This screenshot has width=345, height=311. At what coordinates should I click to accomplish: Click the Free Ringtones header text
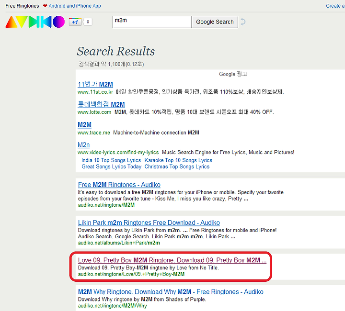point(22,6)
